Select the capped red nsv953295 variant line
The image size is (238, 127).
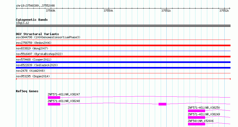click(123, 79)
